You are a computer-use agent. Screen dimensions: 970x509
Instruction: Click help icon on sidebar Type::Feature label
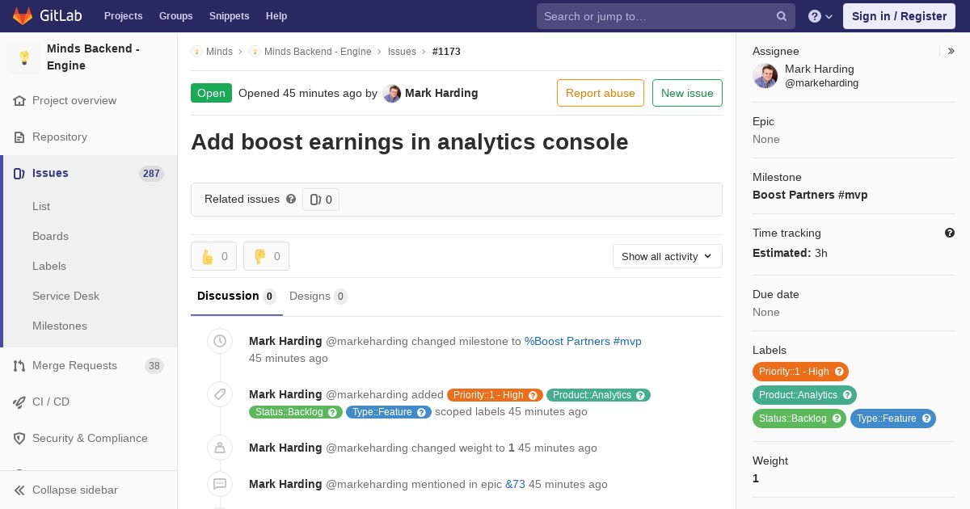pos(927,419)
